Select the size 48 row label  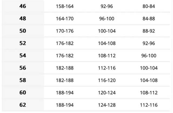pos(23,19)
